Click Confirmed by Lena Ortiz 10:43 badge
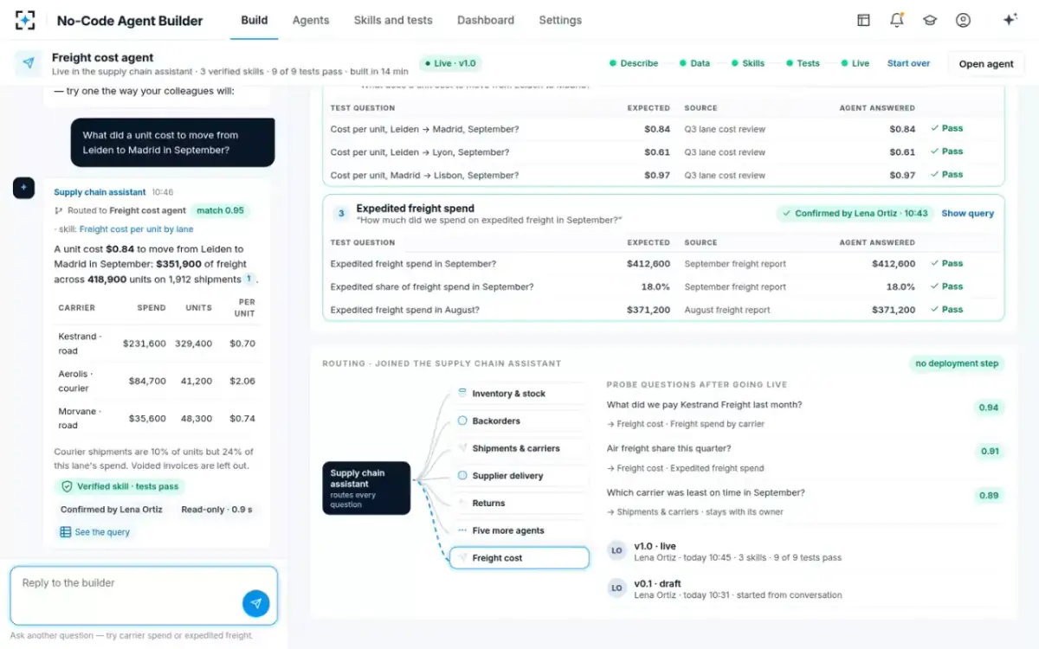The image size is (1039, 649). pyautogui.click(x=854, y=213)
